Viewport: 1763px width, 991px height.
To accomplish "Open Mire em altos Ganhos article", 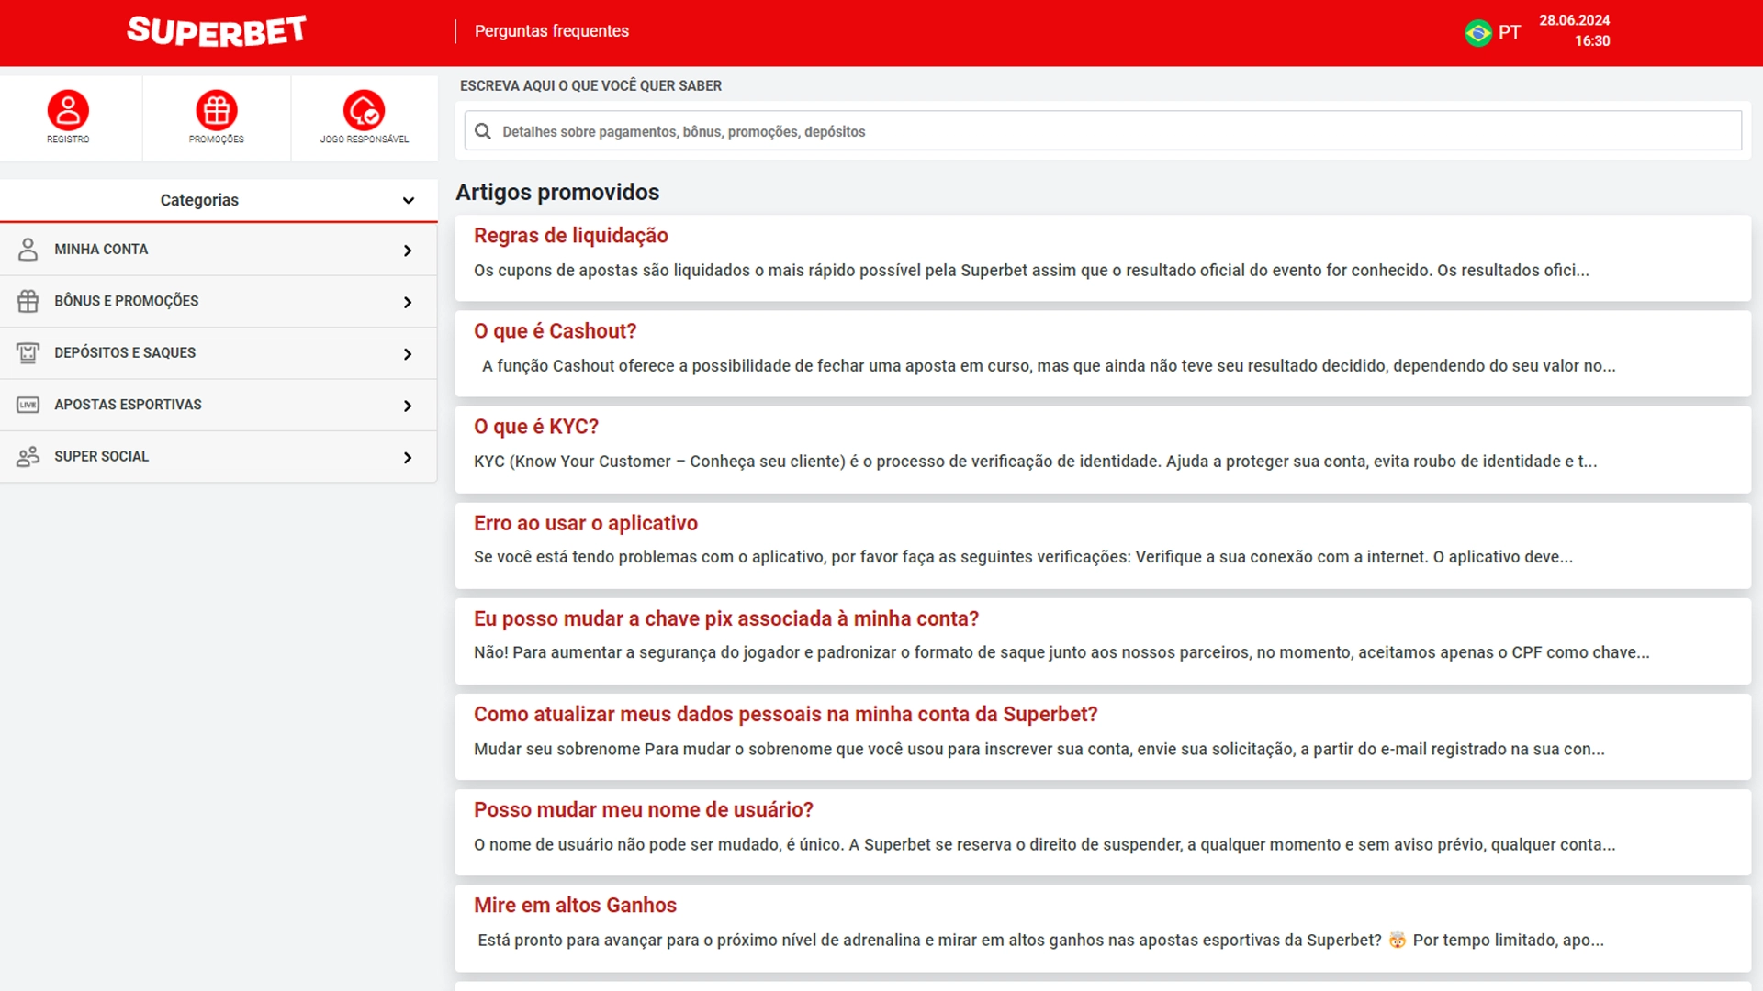I will click(x=575, y=905).
